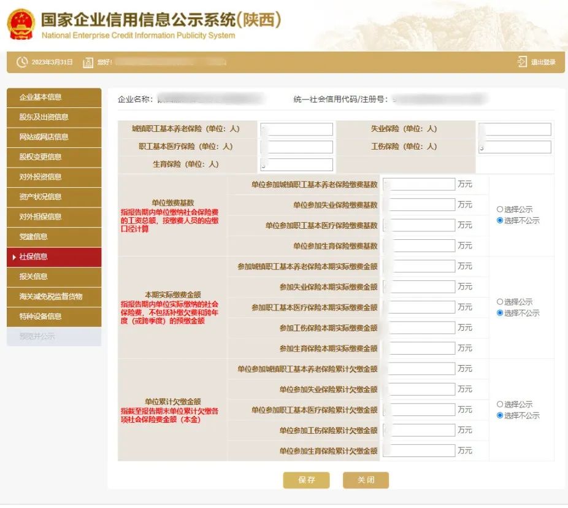Open 网站或网店信息 sidebar menu
Image resolution: width=568 pixels, height=508 pixels.
pos(54,137)
